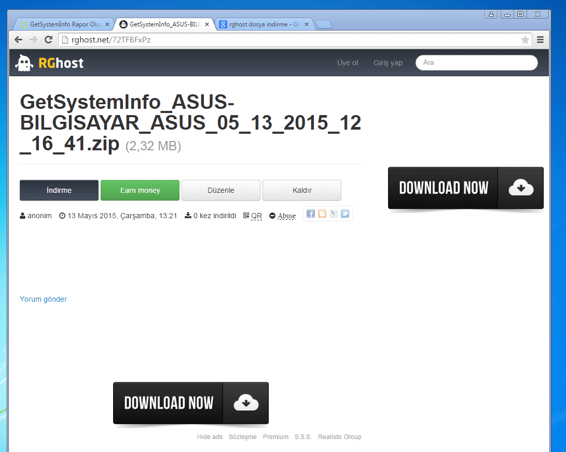Click the anonim uploader name
The height and width of the screenshot is (452, 566).
pyautogui.click(x=40, y=216)
